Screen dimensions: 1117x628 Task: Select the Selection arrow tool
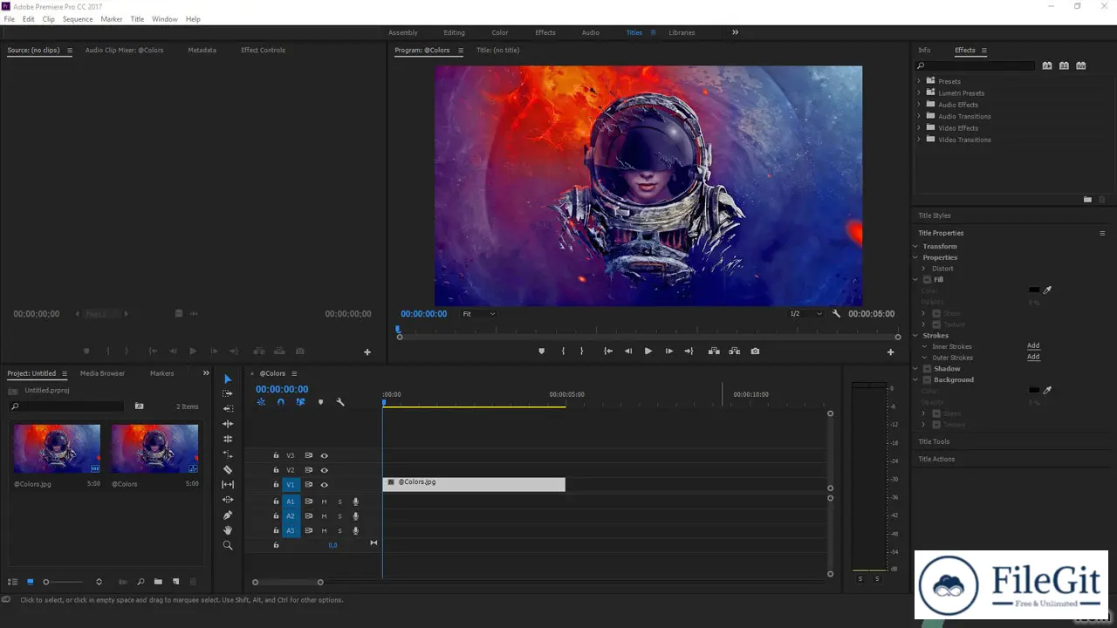coord(228,379)
